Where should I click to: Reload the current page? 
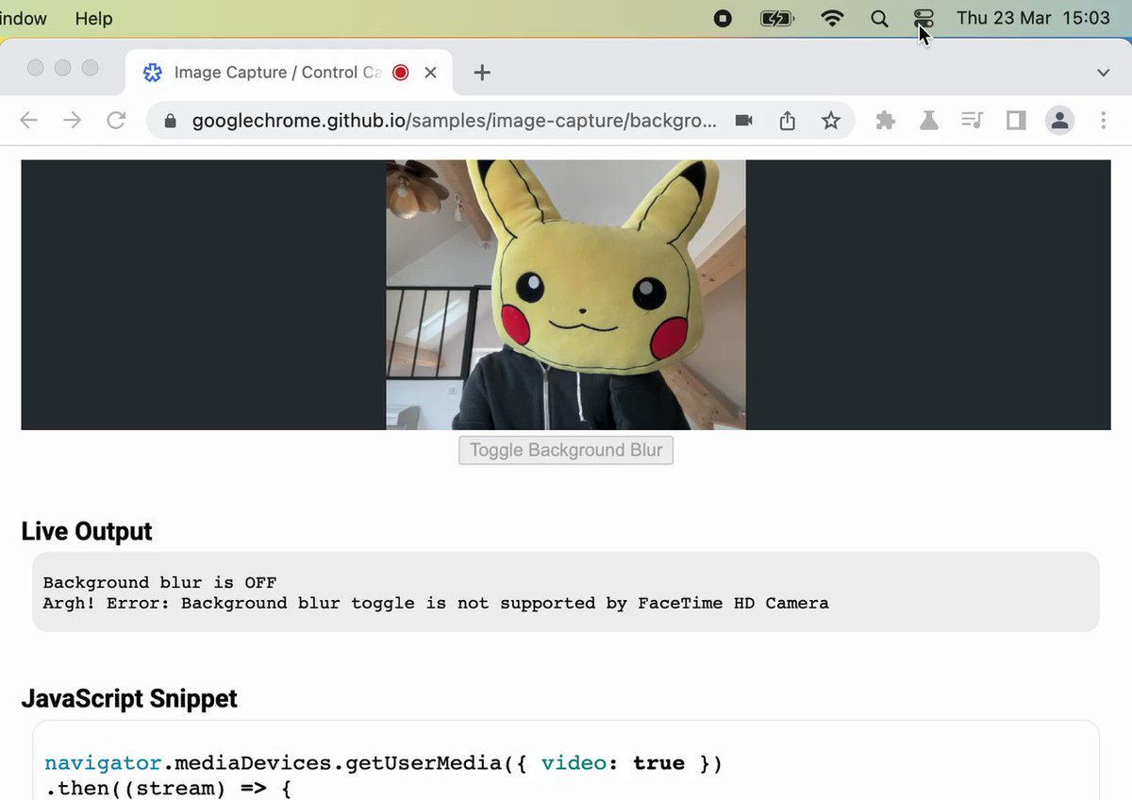pos(116,120)
